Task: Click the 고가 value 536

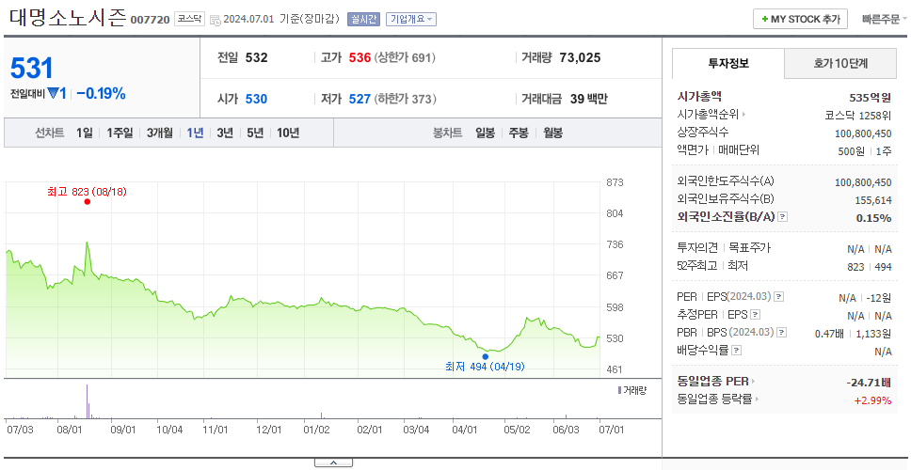Action: [360, 57]
